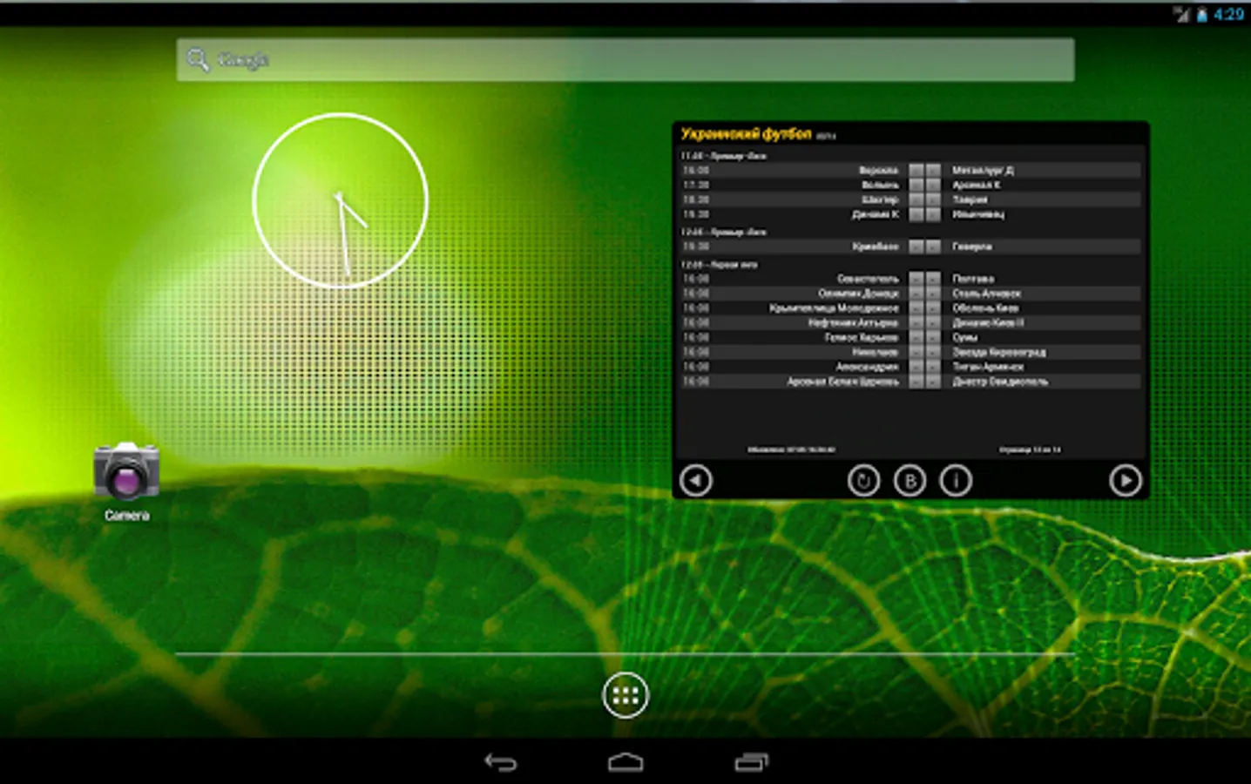This screenshot has height=784, width=1251.
Task: Select the Динамо К team name
Action: coord(876,214)
